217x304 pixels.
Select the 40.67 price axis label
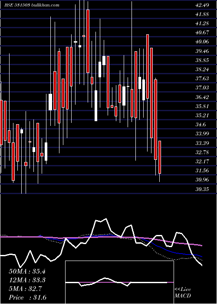[x=202, y=33]
